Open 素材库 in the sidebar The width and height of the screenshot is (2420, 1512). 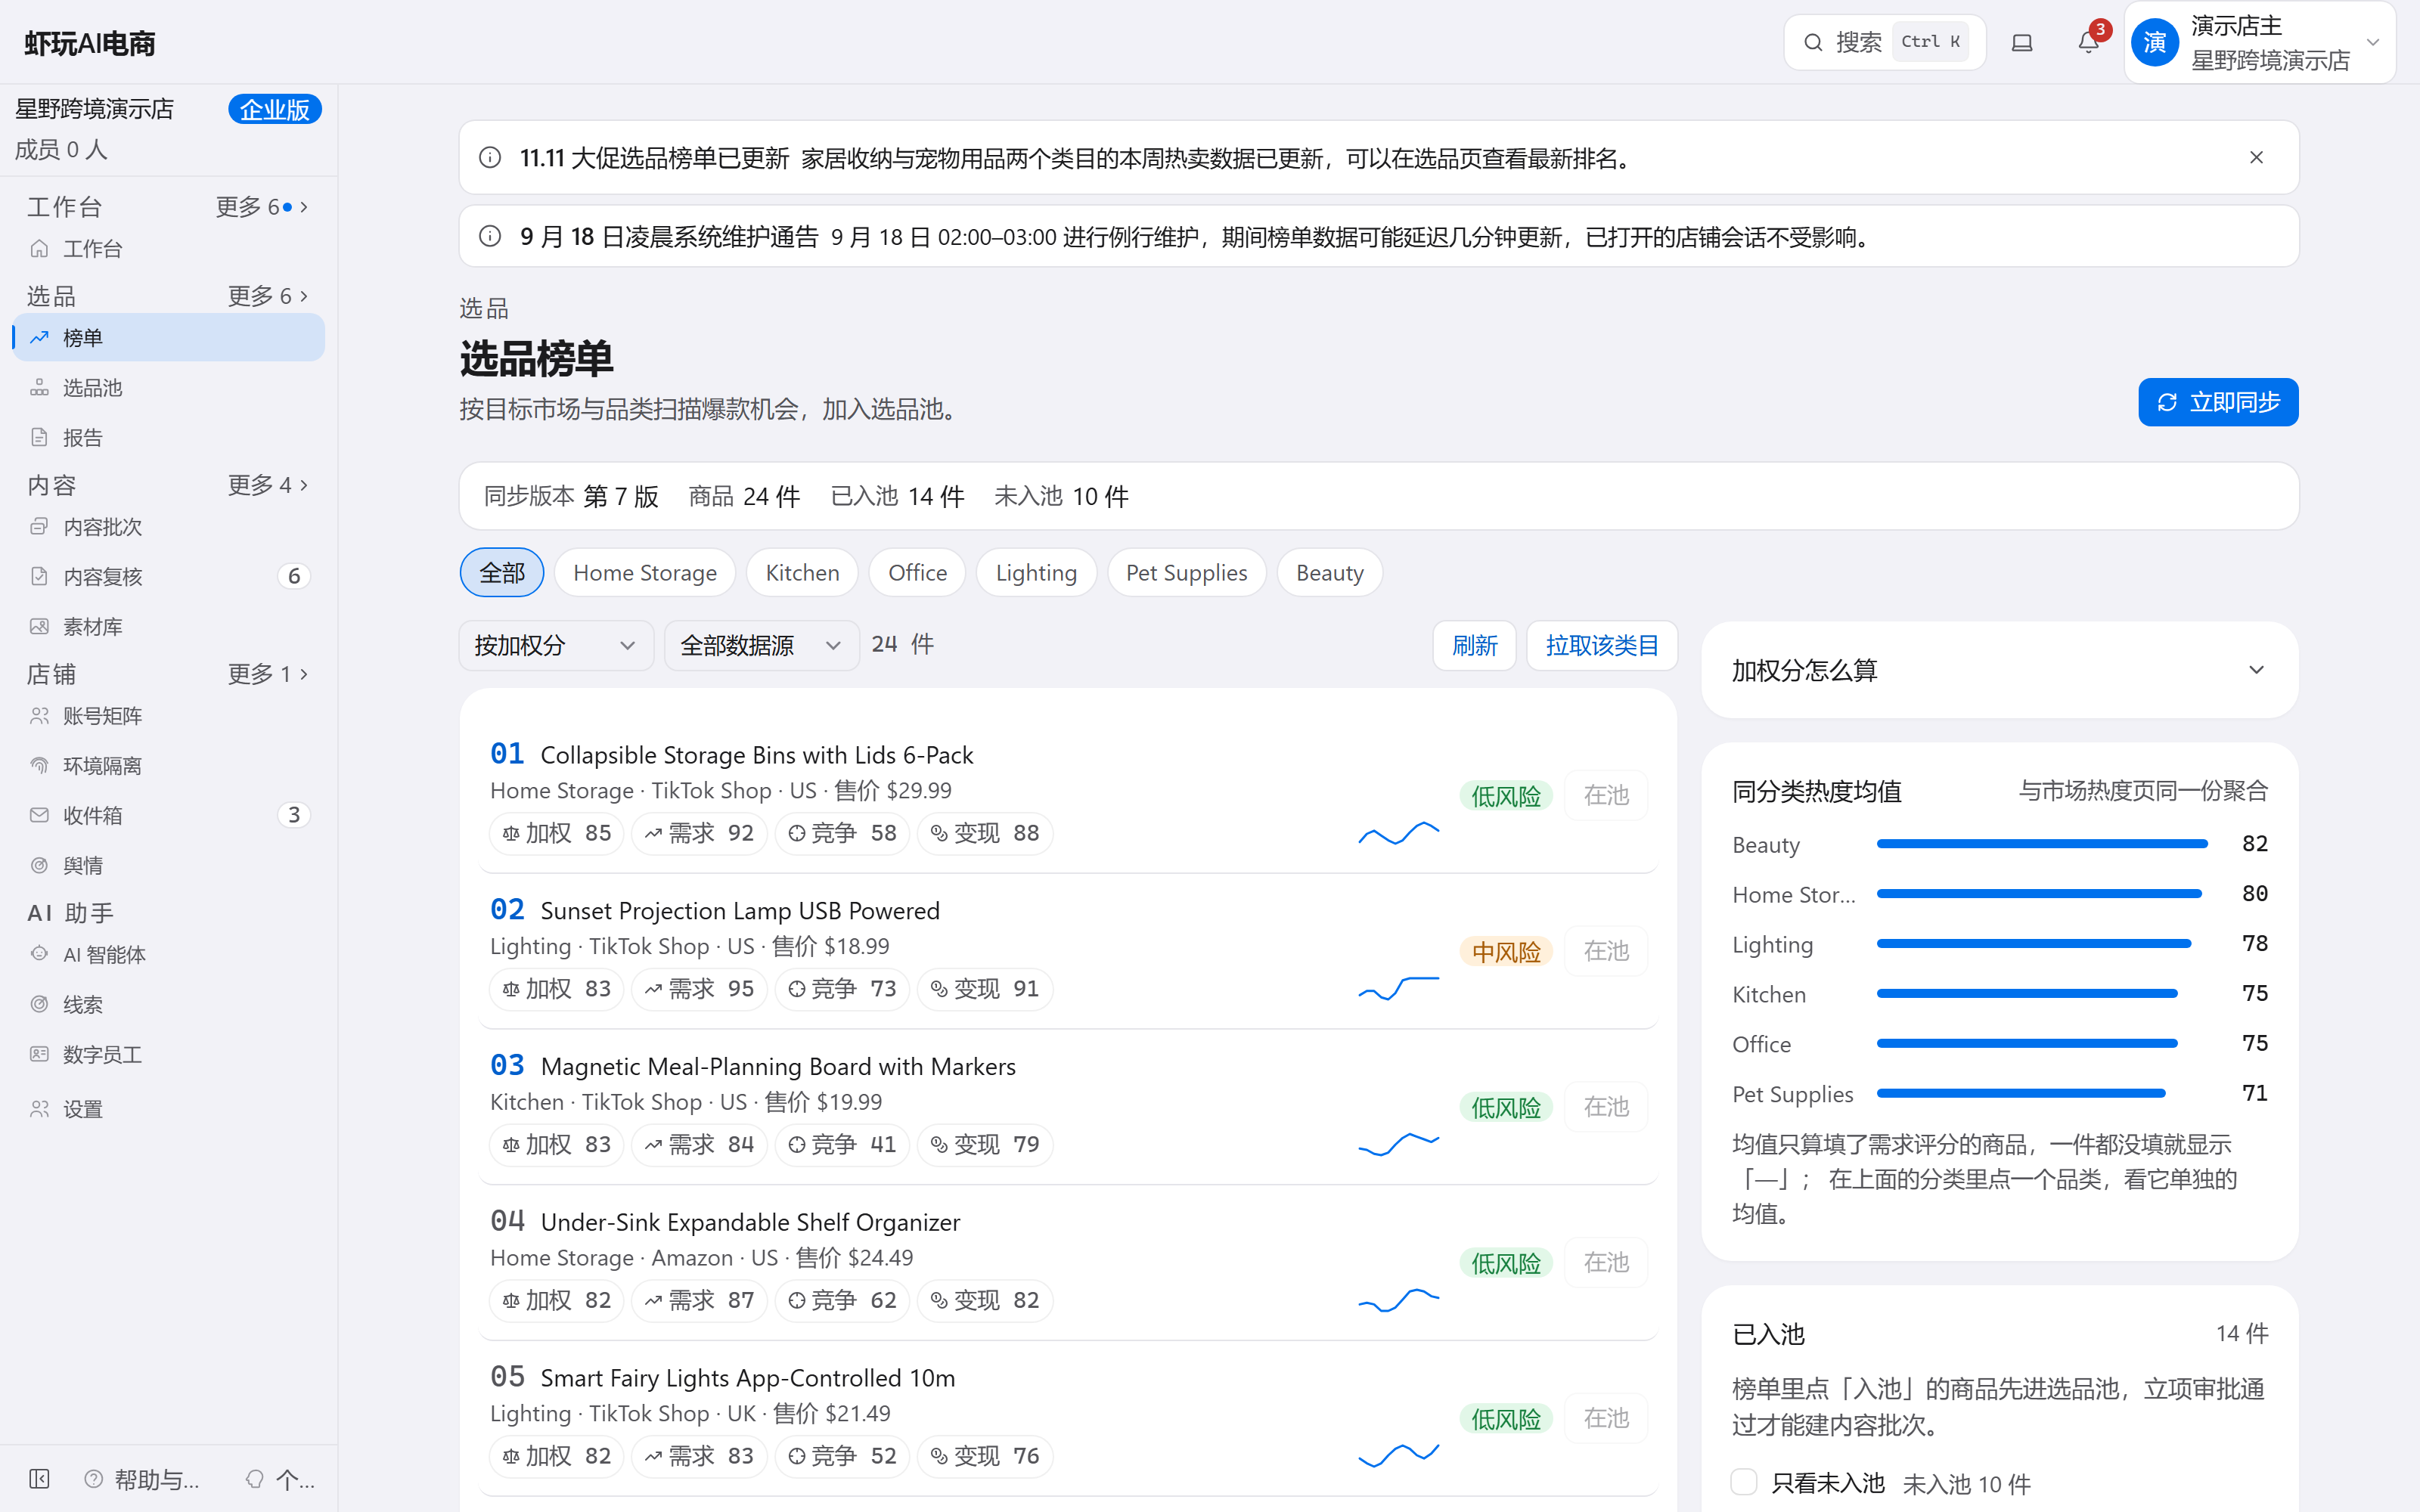point(168,627)
